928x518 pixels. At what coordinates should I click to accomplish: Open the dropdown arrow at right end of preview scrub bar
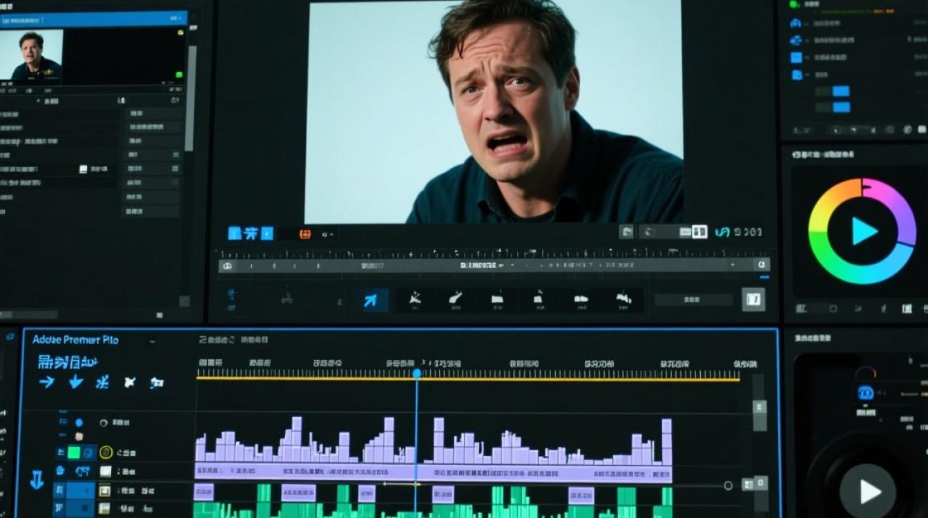coord(762,265)
